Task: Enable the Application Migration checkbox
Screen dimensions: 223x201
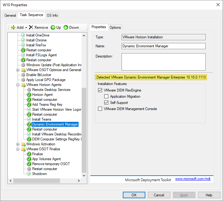Action: 106,96
